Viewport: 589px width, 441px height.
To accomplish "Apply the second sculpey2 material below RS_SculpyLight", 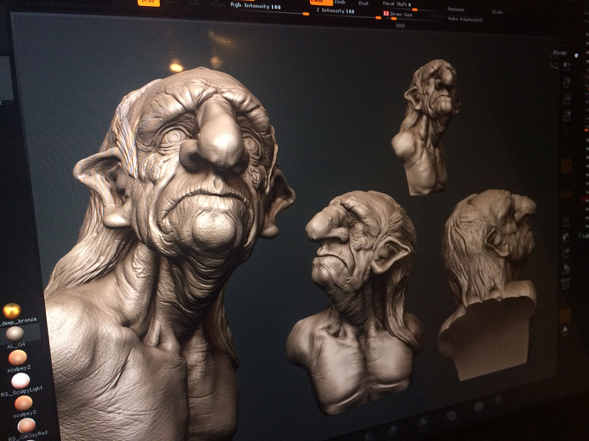I will (x=23, y=403).
